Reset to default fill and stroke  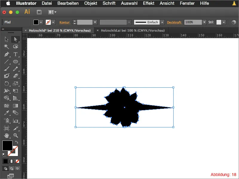tap(4, 155)
